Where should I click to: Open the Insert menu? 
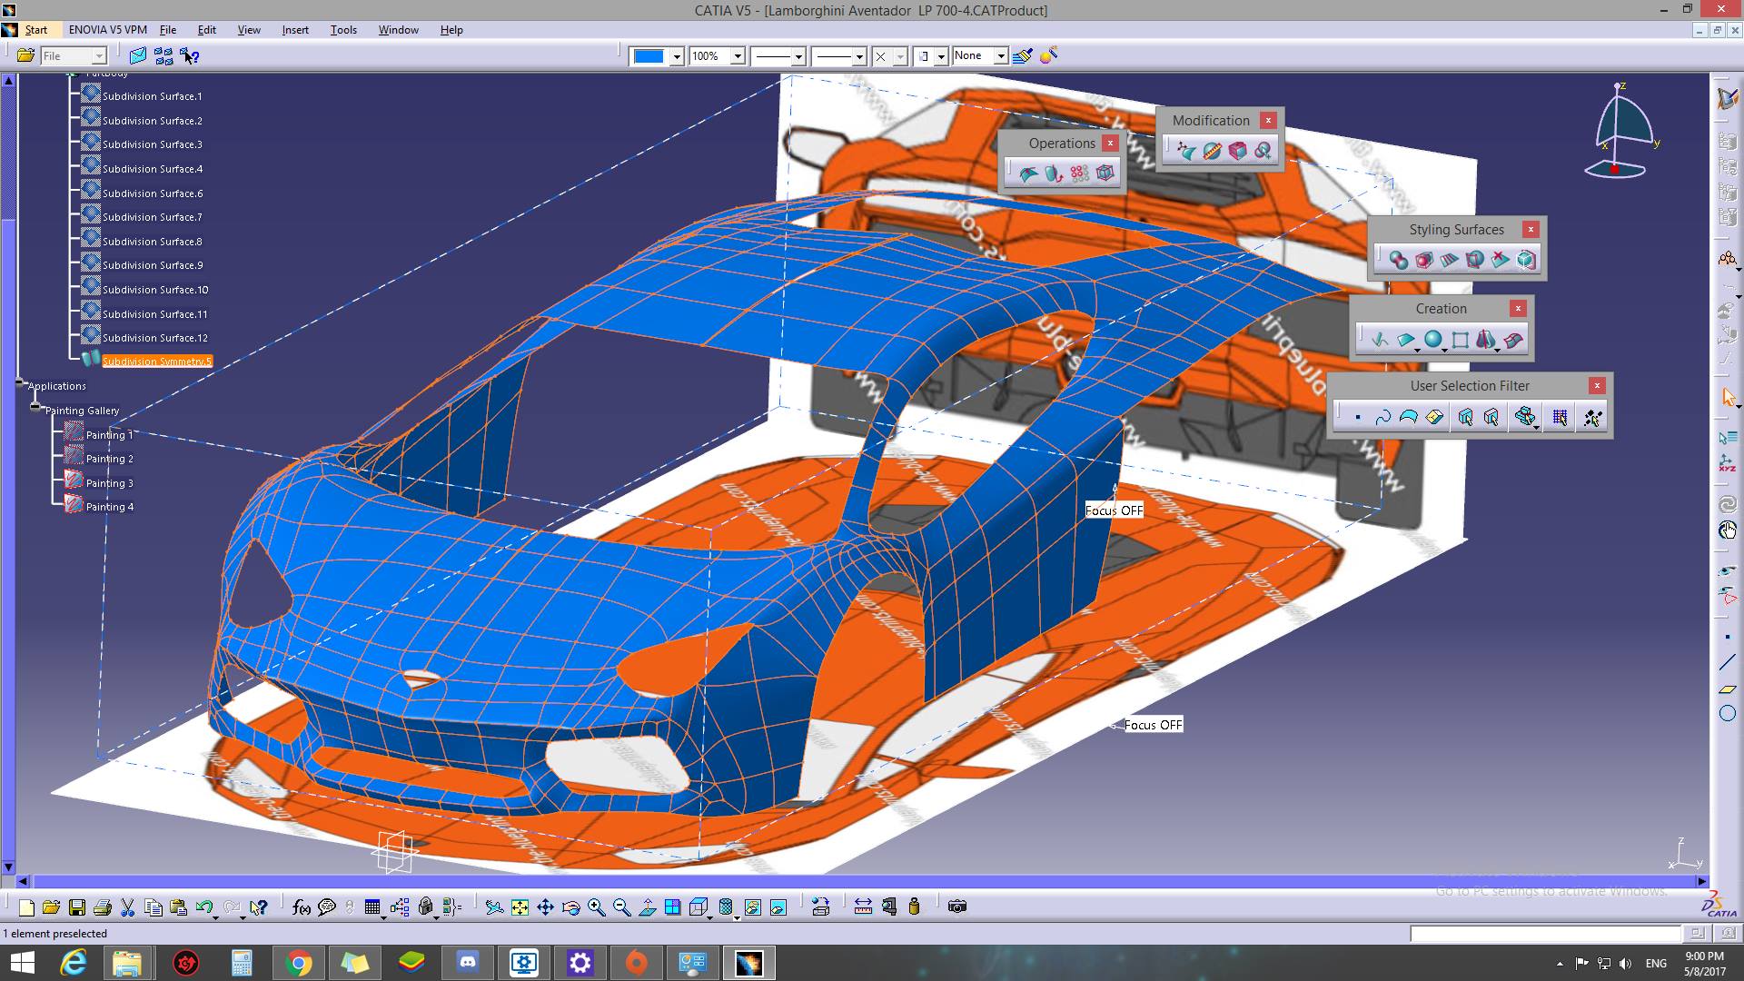point(295,30)
